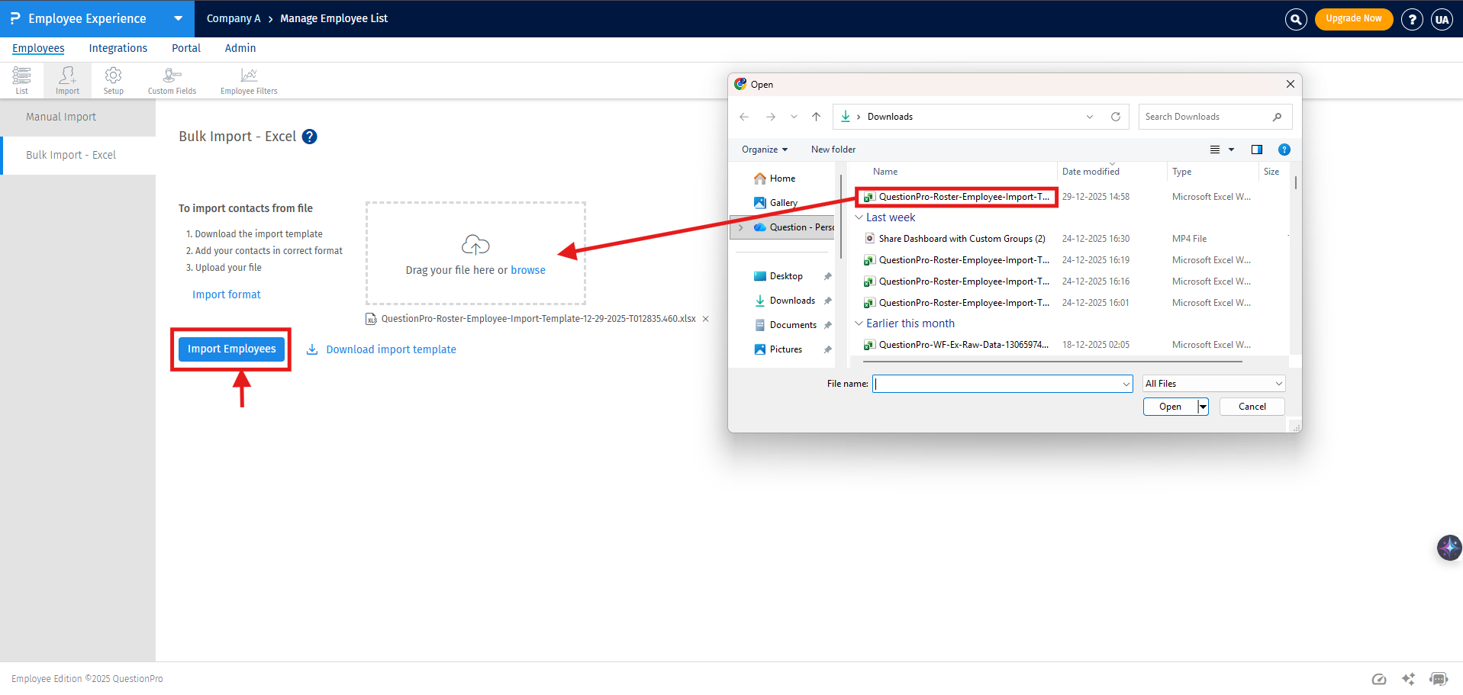Viewport: 1463px width, 695px height.
Task: Go forward in the Open dialog
Action: [771, 117]
